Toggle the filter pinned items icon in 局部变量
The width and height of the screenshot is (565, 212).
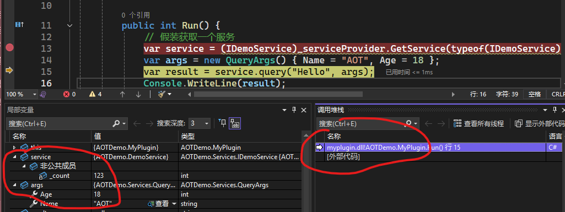(222, 123)
